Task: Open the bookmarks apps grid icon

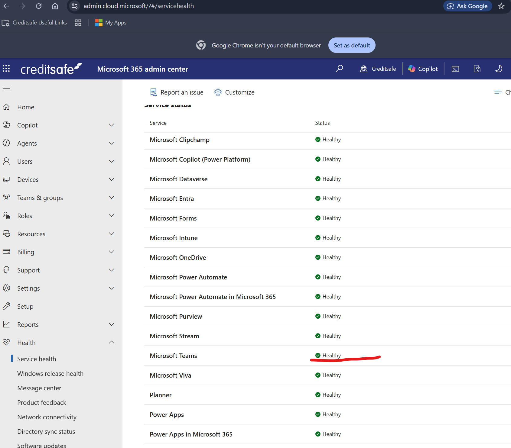Action: click(x=78, y=23)
